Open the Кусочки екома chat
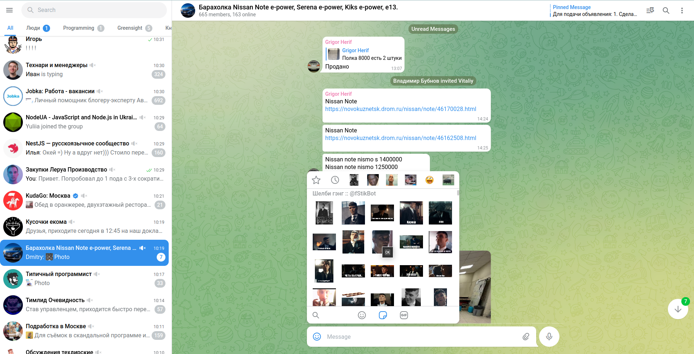Screen dimensions: 694x354 point(85,227)
